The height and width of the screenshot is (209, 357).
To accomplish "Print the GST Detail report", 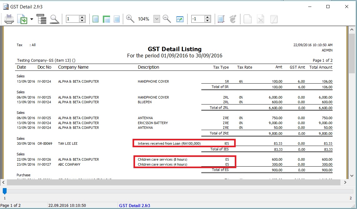I will [9, 19].
